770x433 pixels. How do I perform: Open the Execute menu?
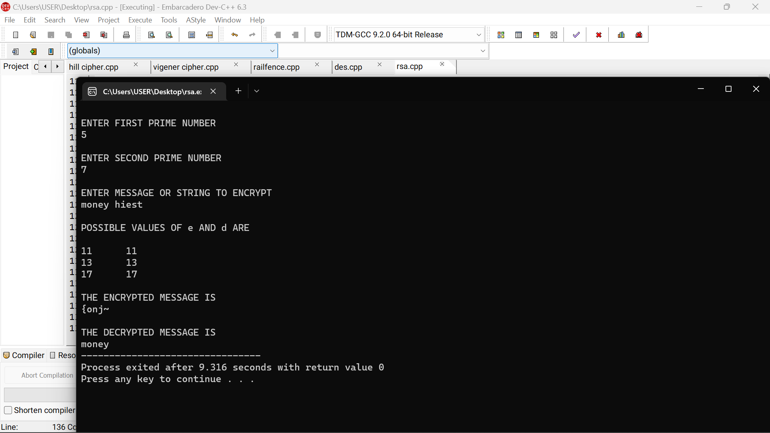[x=140, y=20]
